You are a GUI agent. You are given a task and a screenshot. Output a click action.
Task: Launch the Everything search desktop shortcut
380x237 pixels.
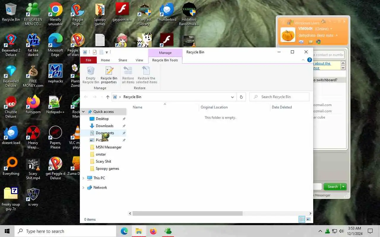(11, 166)
